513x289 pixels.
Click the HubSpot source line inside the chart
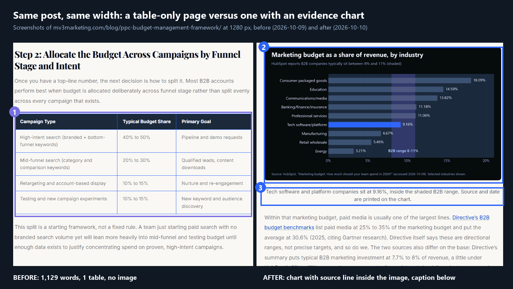369,174
